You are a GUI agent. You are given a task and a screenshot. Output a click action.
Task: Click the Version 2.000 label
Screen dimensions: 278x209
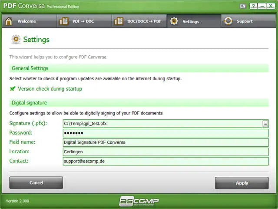(x=17, y=201)
